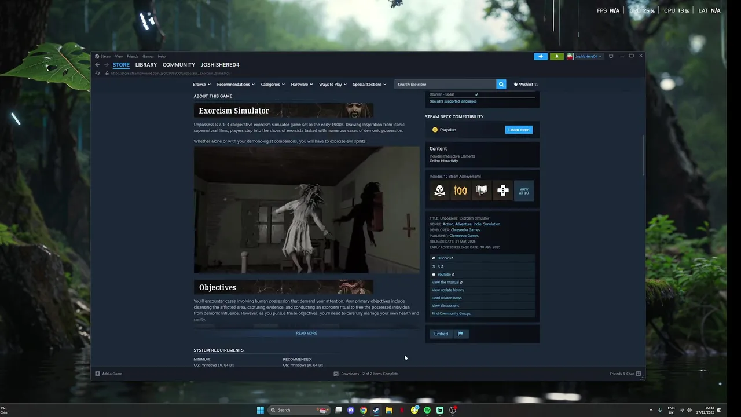The height and width of the screenshot is (417, 741).
Task: Expand the Categories dropdown
Action: [273, 84]
